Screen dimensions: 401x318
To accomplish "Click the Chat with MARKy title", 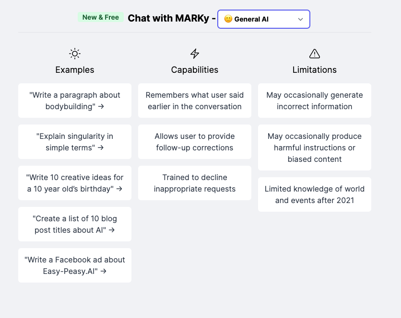I will pyautogui.click(x=168, y=18).
